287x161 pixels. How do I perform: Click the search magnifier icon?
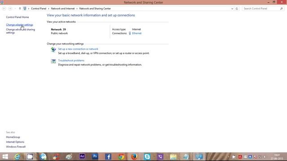pyautogui.click(x=281, y=8)
